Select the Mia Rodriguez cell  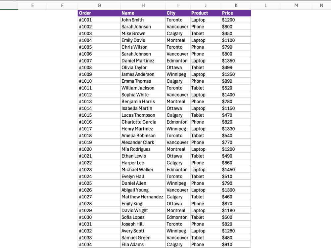pos(143,149)
